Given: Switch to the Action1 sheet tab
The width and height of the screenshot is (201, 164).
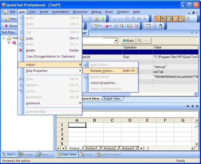Looking at the screenshot, I should click(91, 148).
